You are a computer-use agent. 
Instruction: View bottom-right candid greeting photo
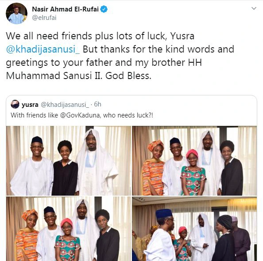click(x=194, y=229)
